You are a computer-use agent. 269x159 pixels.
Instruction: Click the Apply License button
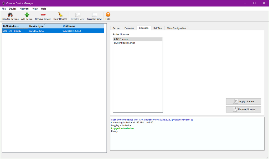coord(244,101)
